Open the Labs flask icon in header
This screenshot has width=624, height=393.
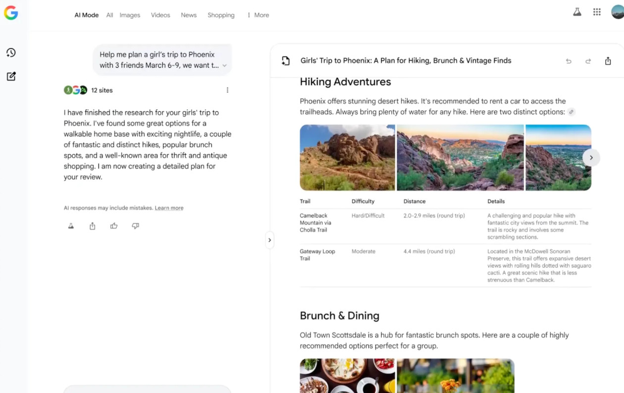tap(577, 12)
